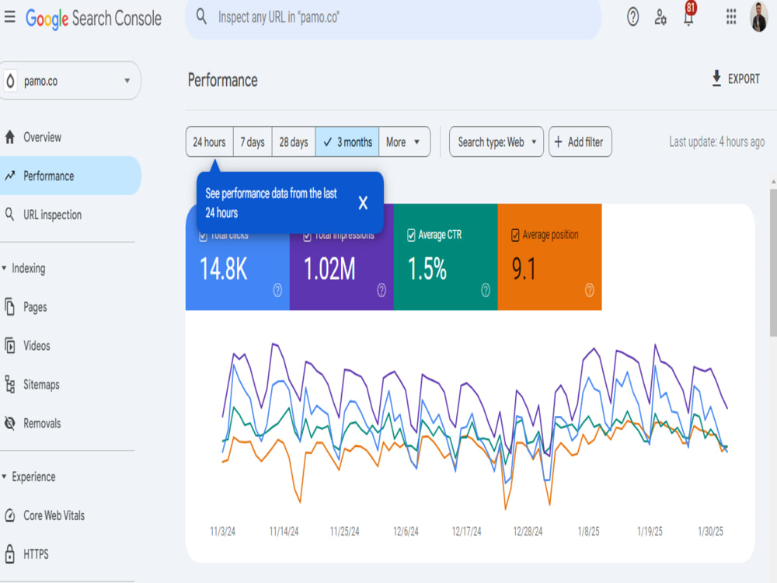Open the More date range dropdown
Screen dimensions: 777x583
tap(404, 141)
